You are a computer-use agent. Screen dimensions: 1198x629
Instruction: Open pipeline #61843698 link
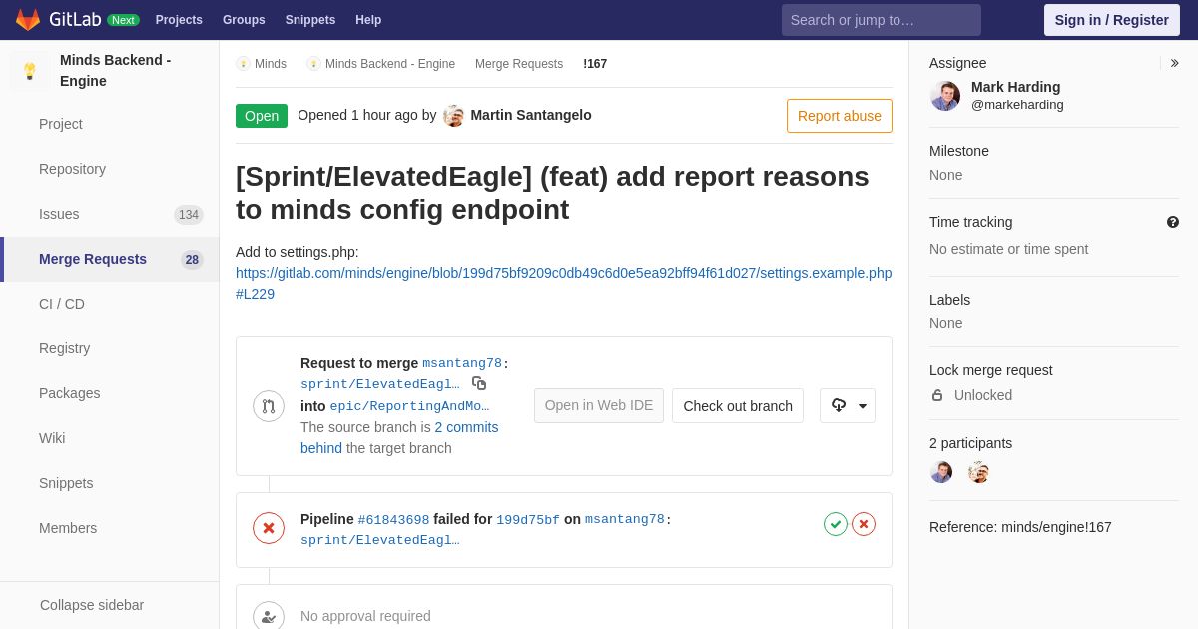pyautogui.click(x=393, y=520)
